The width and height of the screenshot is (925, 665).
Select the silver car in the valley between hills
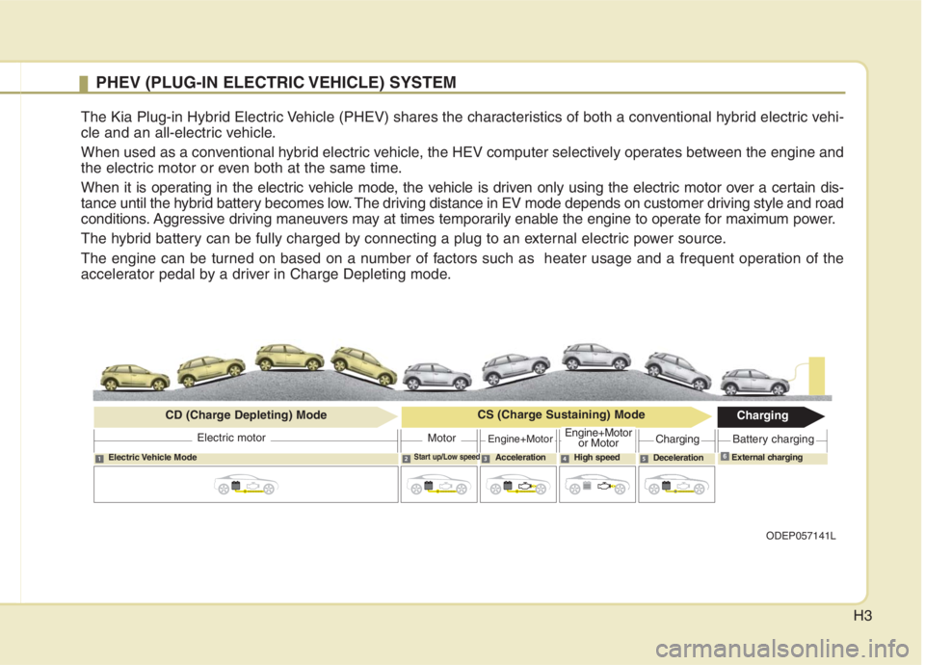click(436, 377)
